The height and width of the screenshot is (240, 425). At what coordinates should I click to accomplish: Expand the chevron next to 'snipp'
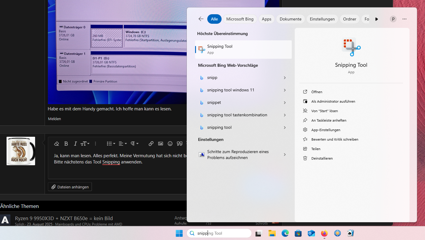(x=285, y=78)
